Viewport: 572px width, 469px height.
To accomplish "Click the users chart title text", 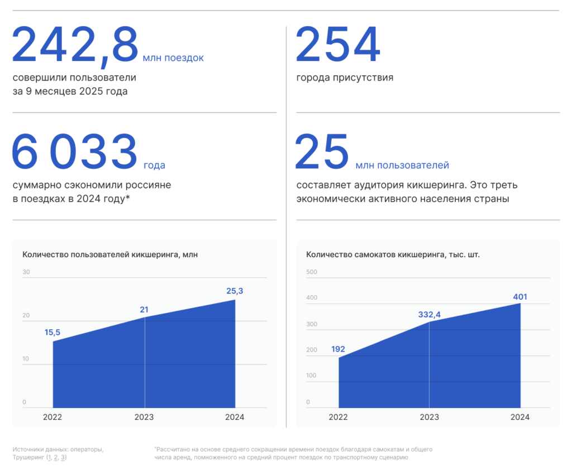I will coord(110,254).
